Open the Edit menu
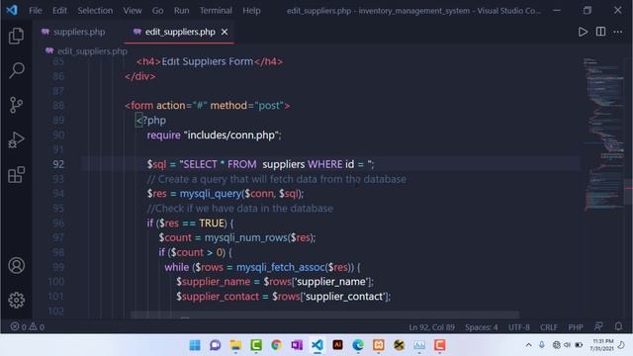This screenshot has width=633, height=356. point(59,11)
